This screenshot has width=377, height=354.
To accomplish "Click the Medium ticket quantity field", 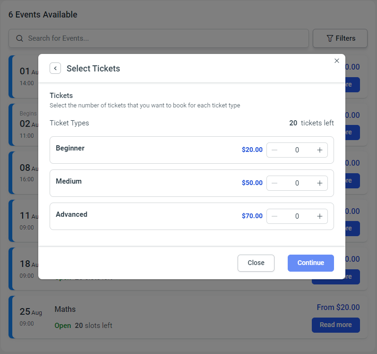I will tap(297, 183).
